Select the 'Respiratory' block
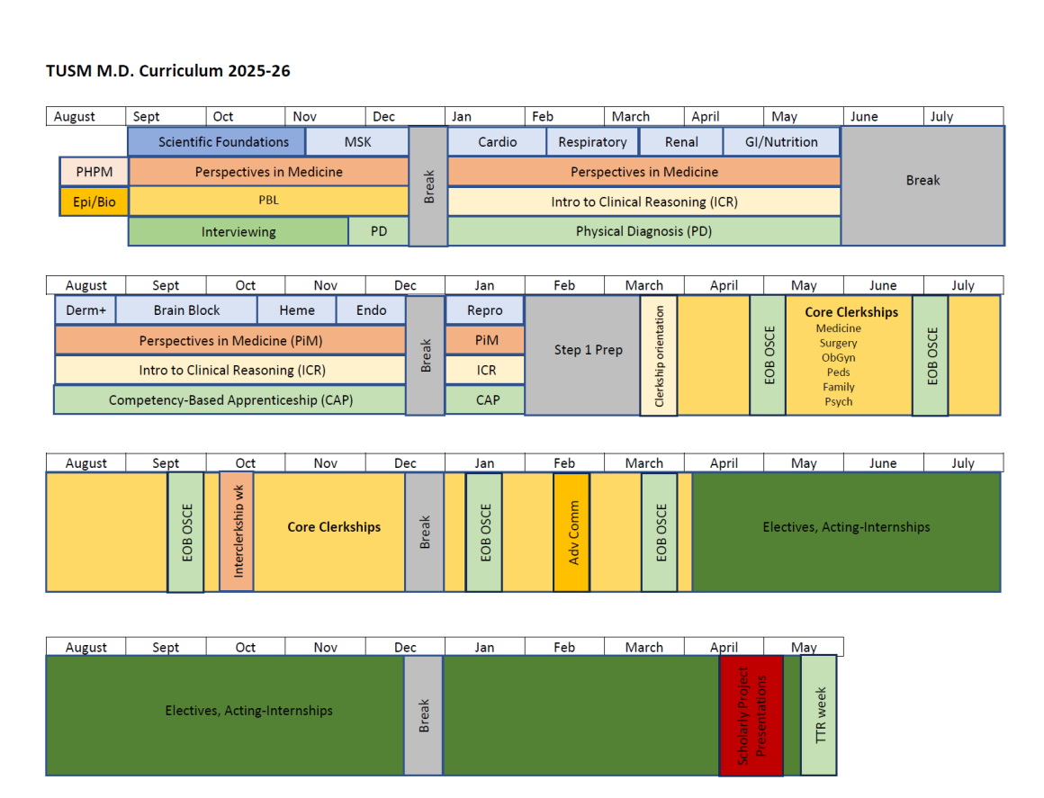 [x=592, y=142]
